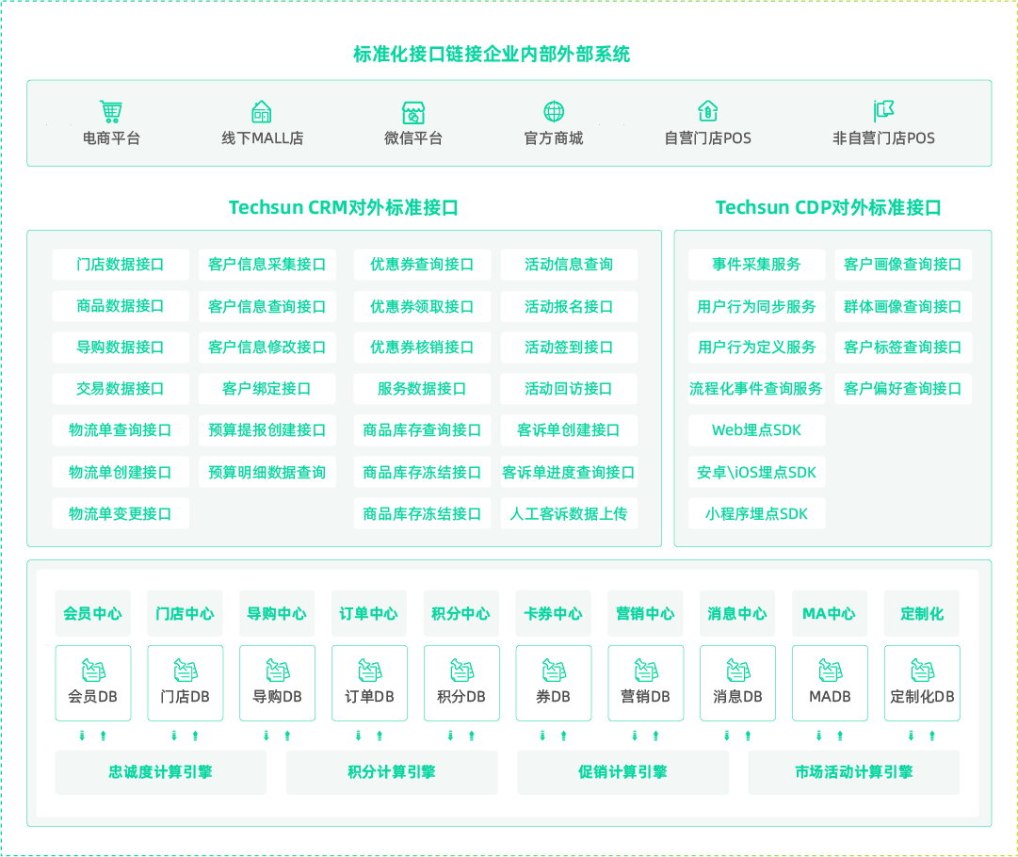Click the database icon in 定制化DB
Screen dimensions: 1018x857
(x=923, y=670)
